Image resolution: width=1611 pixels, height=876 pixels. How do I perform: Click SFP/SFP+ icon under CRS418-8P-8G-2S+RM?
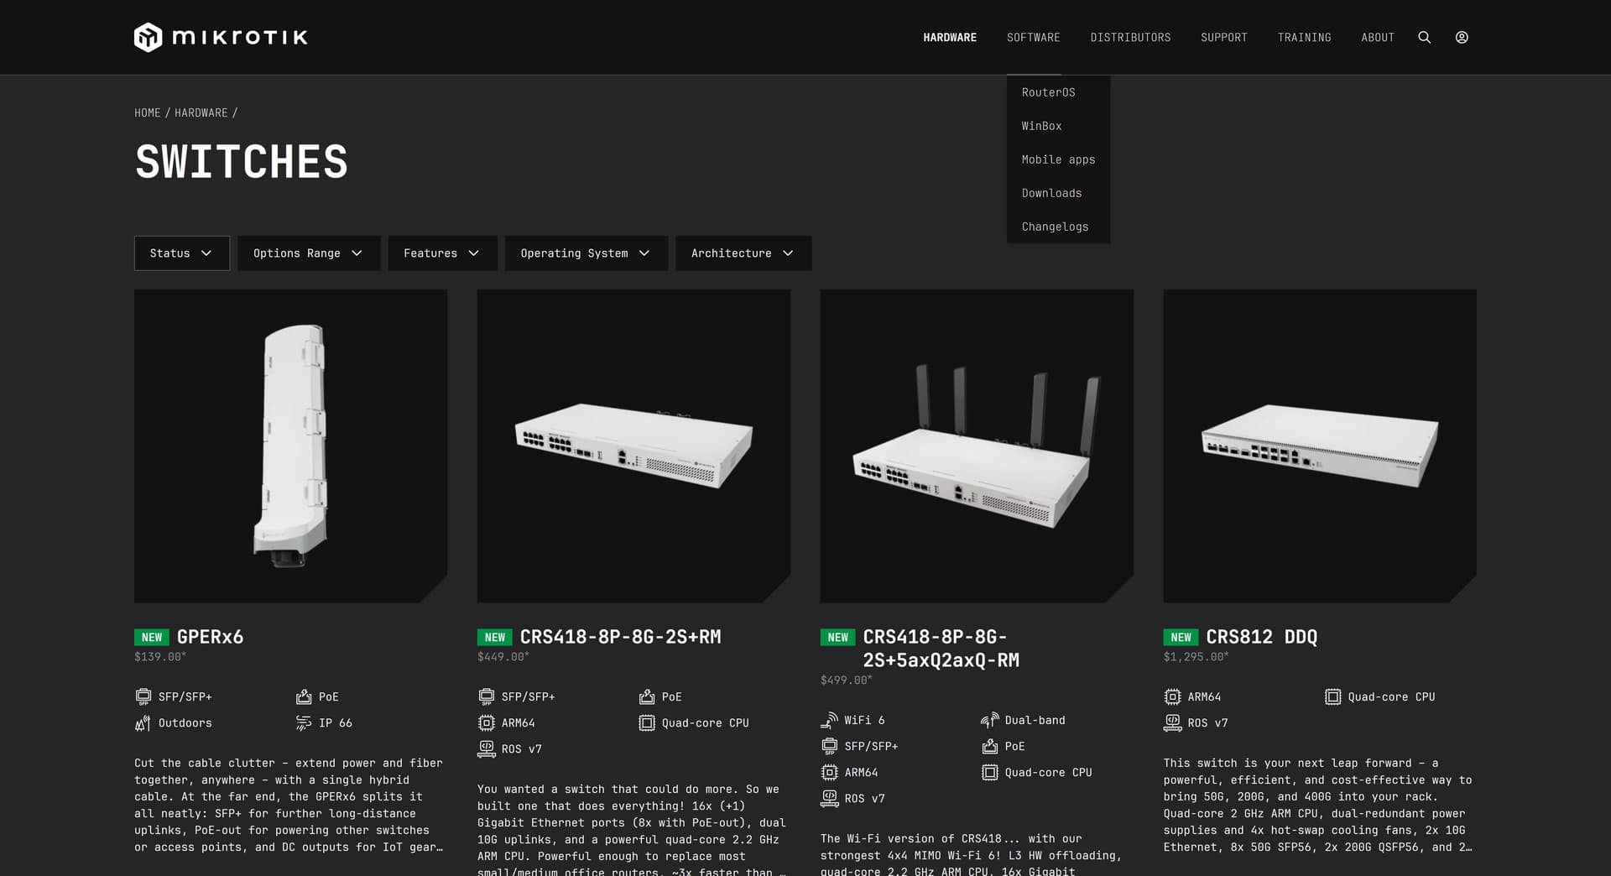[x=487, y=696]
